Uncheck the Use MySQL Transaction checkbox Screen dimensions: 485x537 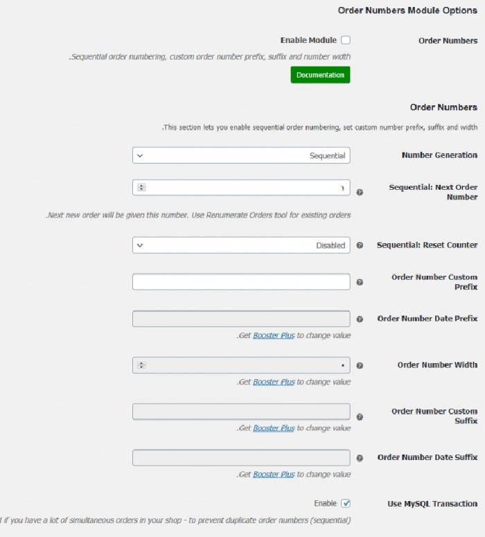tap(346, 504)
